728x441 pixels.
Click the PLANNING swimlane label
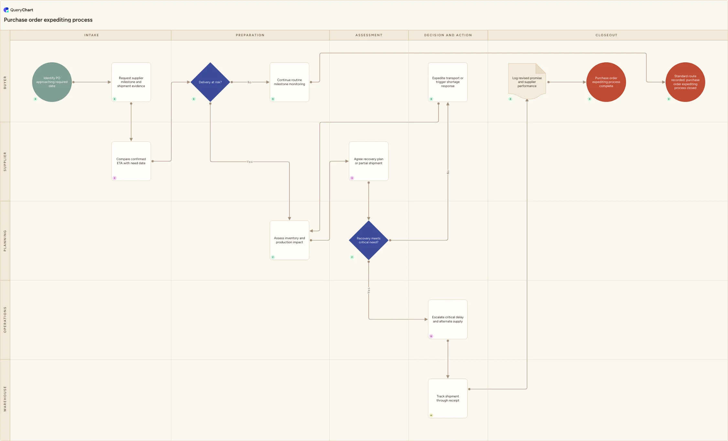click(5, 241)
